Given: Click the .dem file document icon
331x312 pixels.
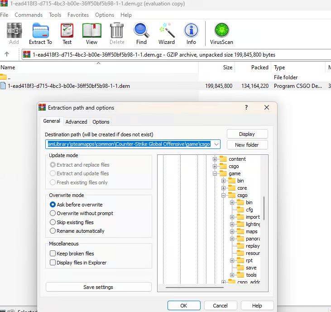Looking at the screenshot, I should tap(3, 86).
